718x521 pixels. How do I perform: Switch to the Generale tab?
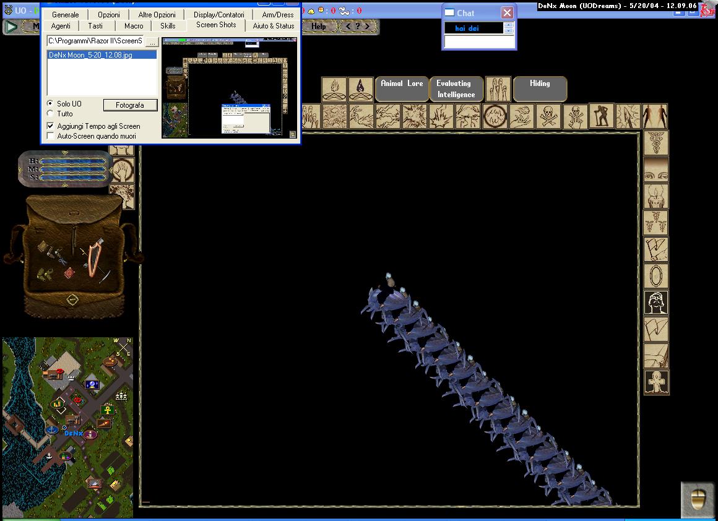(x=66, y=15)
